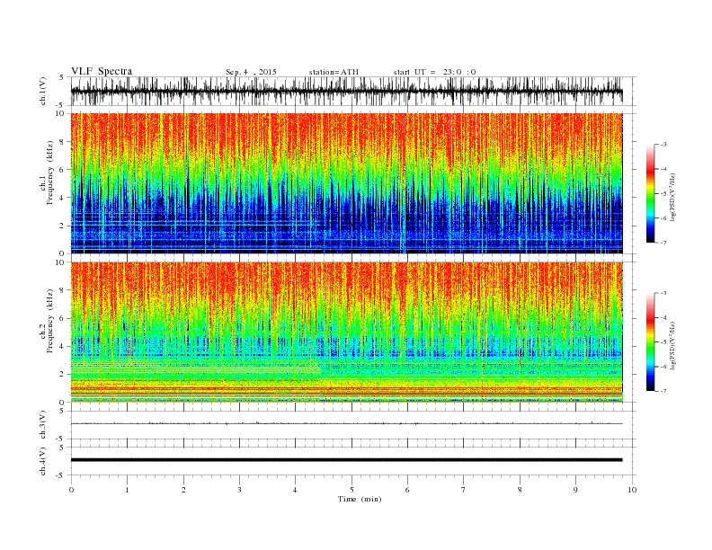Screen dimensions: 712x550
Task: Click the ch.3 waveform trace
Action: (346, 423)
